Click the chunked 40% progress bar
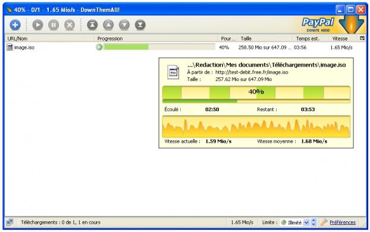 coord(256,92)
